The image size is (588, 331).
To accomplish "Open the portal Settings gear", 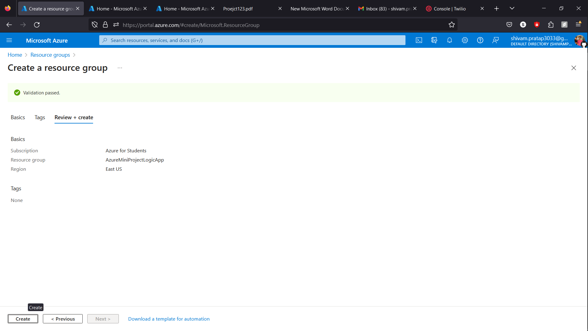I will coord(465,40).
